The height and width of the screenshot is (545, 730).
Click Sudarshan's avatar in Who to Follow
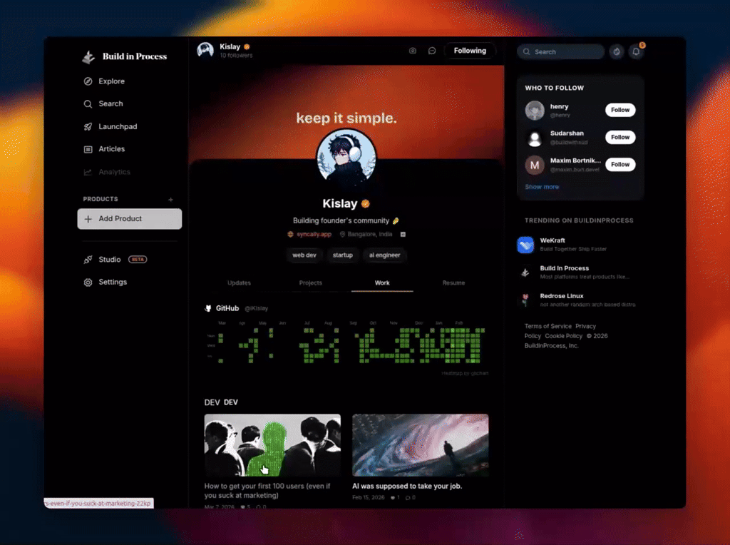535,138
